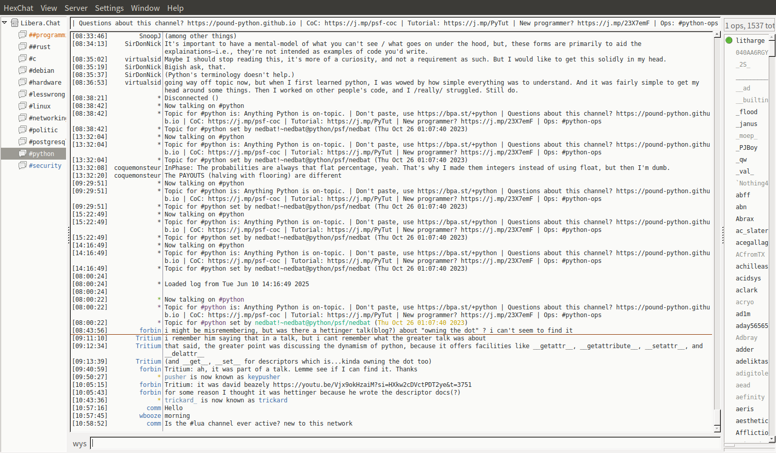Click the trickard nickname in chat

click(x=273, y=400)
